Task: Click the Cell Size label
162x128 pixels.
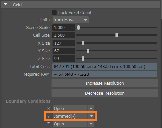Action: click(x=41, y=35)
